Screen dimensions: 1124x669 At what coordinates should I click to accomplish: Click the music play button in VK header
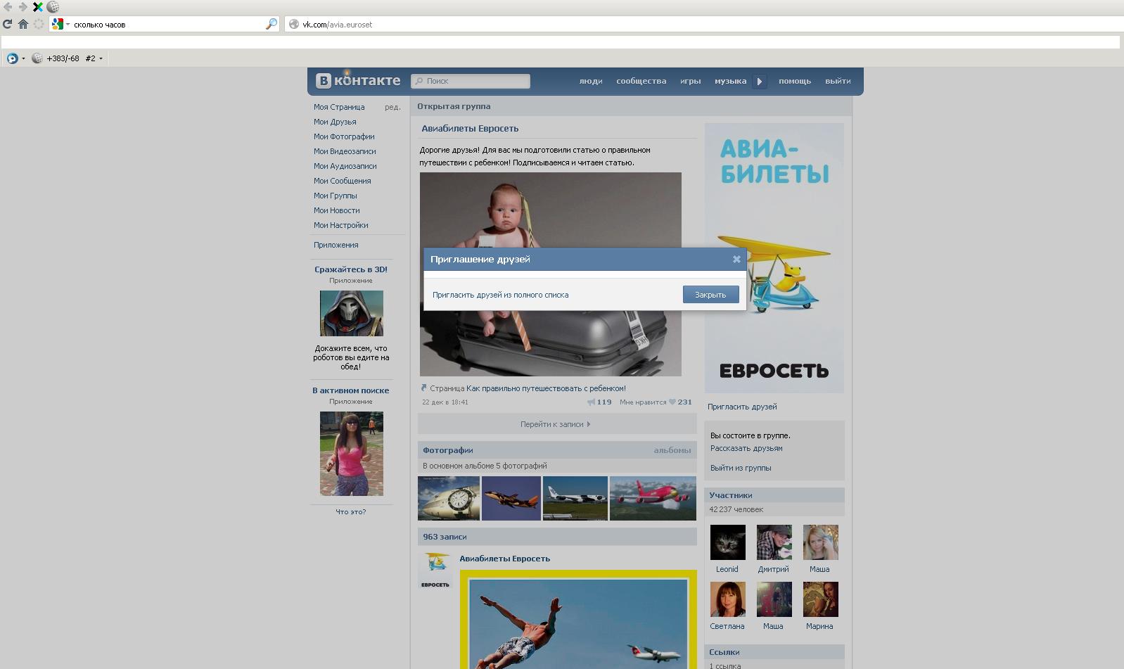click(759, 81)
